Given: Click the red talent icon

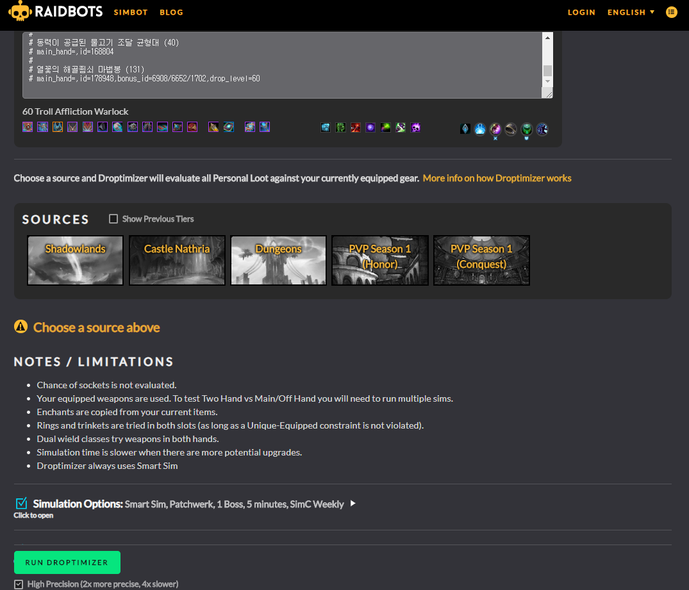Looking at the screenshot, I should pyautogui.click(x=356, y=128).
